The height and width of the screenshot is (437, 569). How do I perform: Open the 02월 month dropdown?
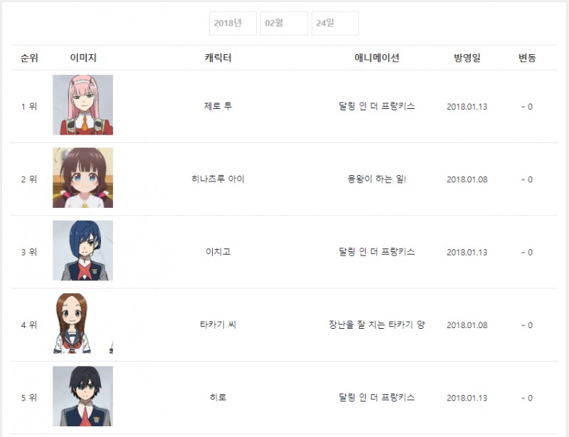[x=284, y=23]
